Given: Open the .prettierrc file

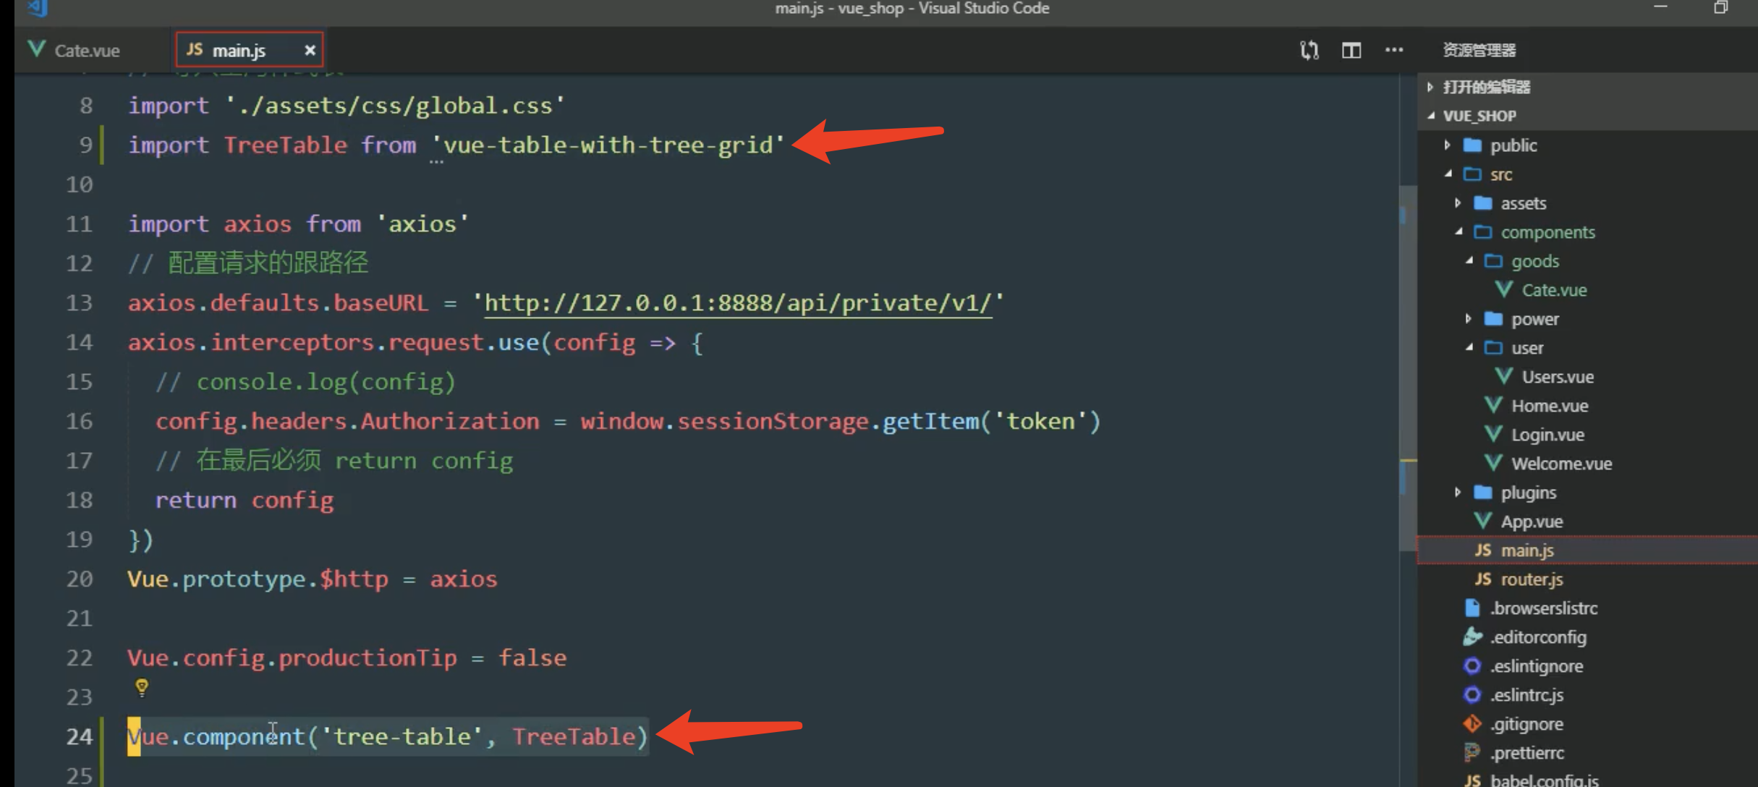Looking at the screenshot, I should point(1526,753).
